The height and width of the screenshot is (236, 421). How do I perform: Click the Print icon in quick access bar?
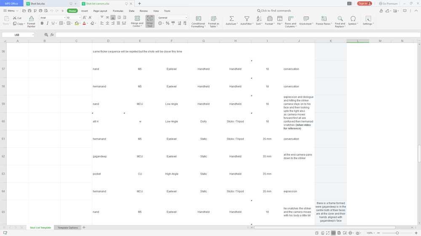[x=40, y=11]
